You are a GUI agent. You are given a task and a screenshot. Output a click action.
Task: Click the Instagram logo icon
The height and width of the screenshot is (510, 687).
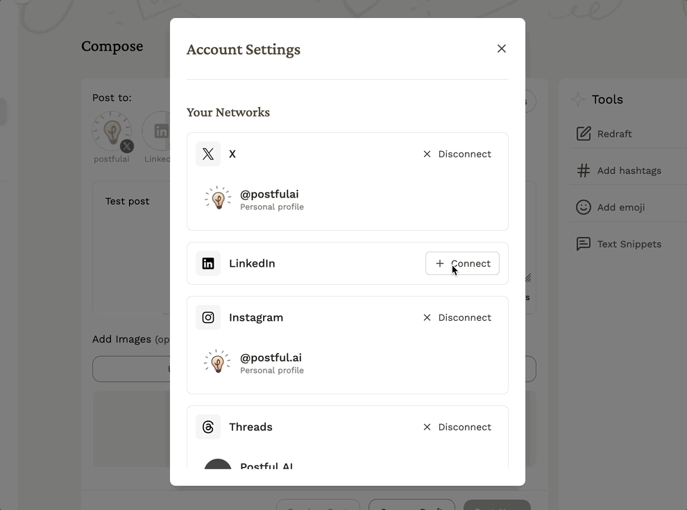point(208,317)
